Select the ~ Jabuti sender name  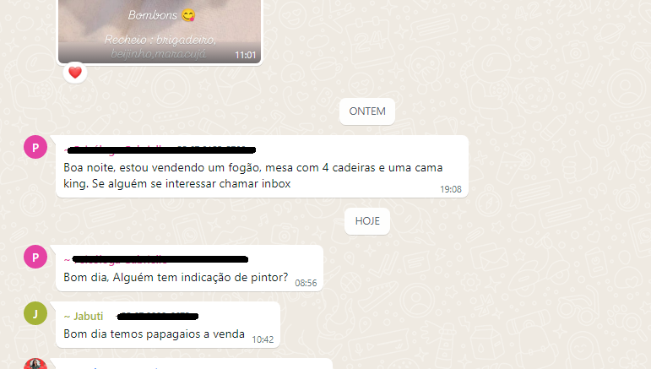point(84,317)
